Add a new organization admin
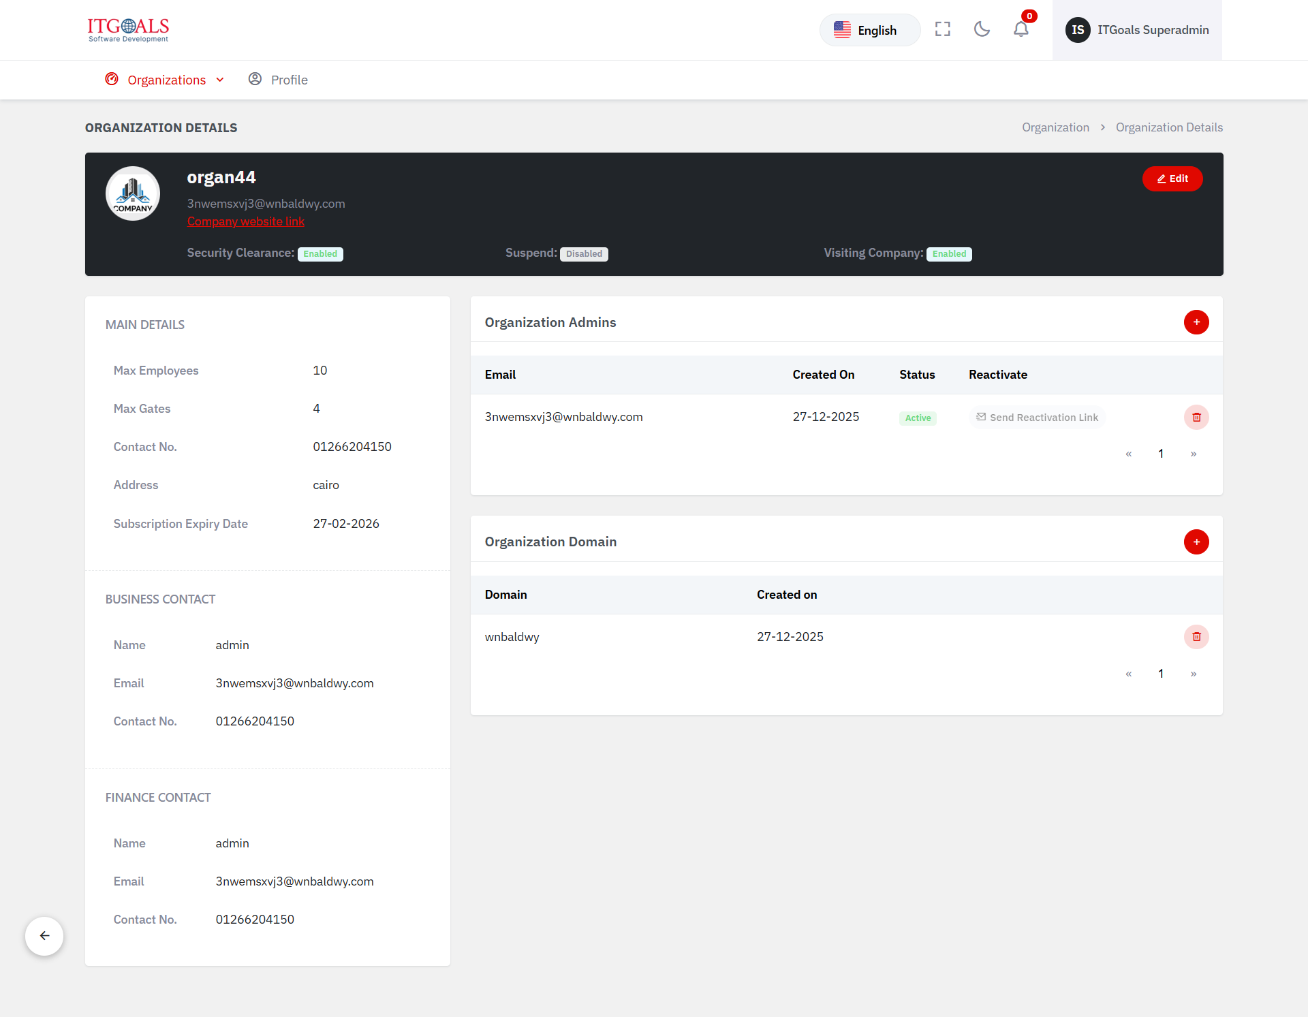The image size is (1308, 1017). tap(1196, 322)
